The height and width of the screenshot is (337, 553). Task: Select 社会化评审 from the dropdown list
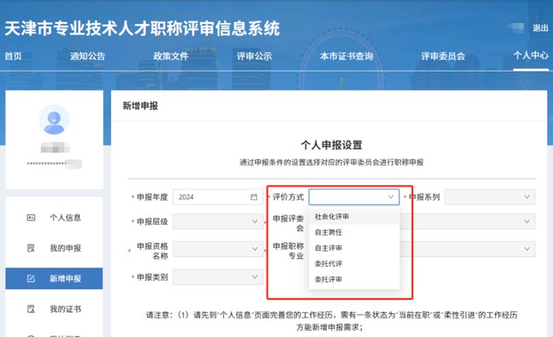[332, 216]
